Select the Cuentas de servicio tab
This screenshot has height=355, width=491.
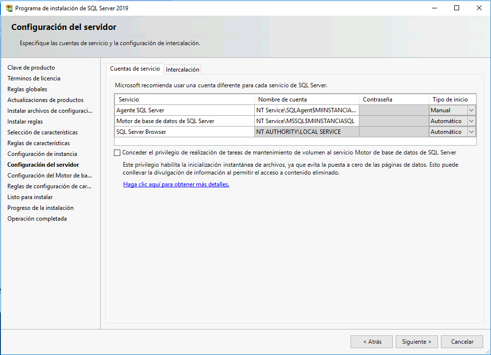tap(135, 69)
